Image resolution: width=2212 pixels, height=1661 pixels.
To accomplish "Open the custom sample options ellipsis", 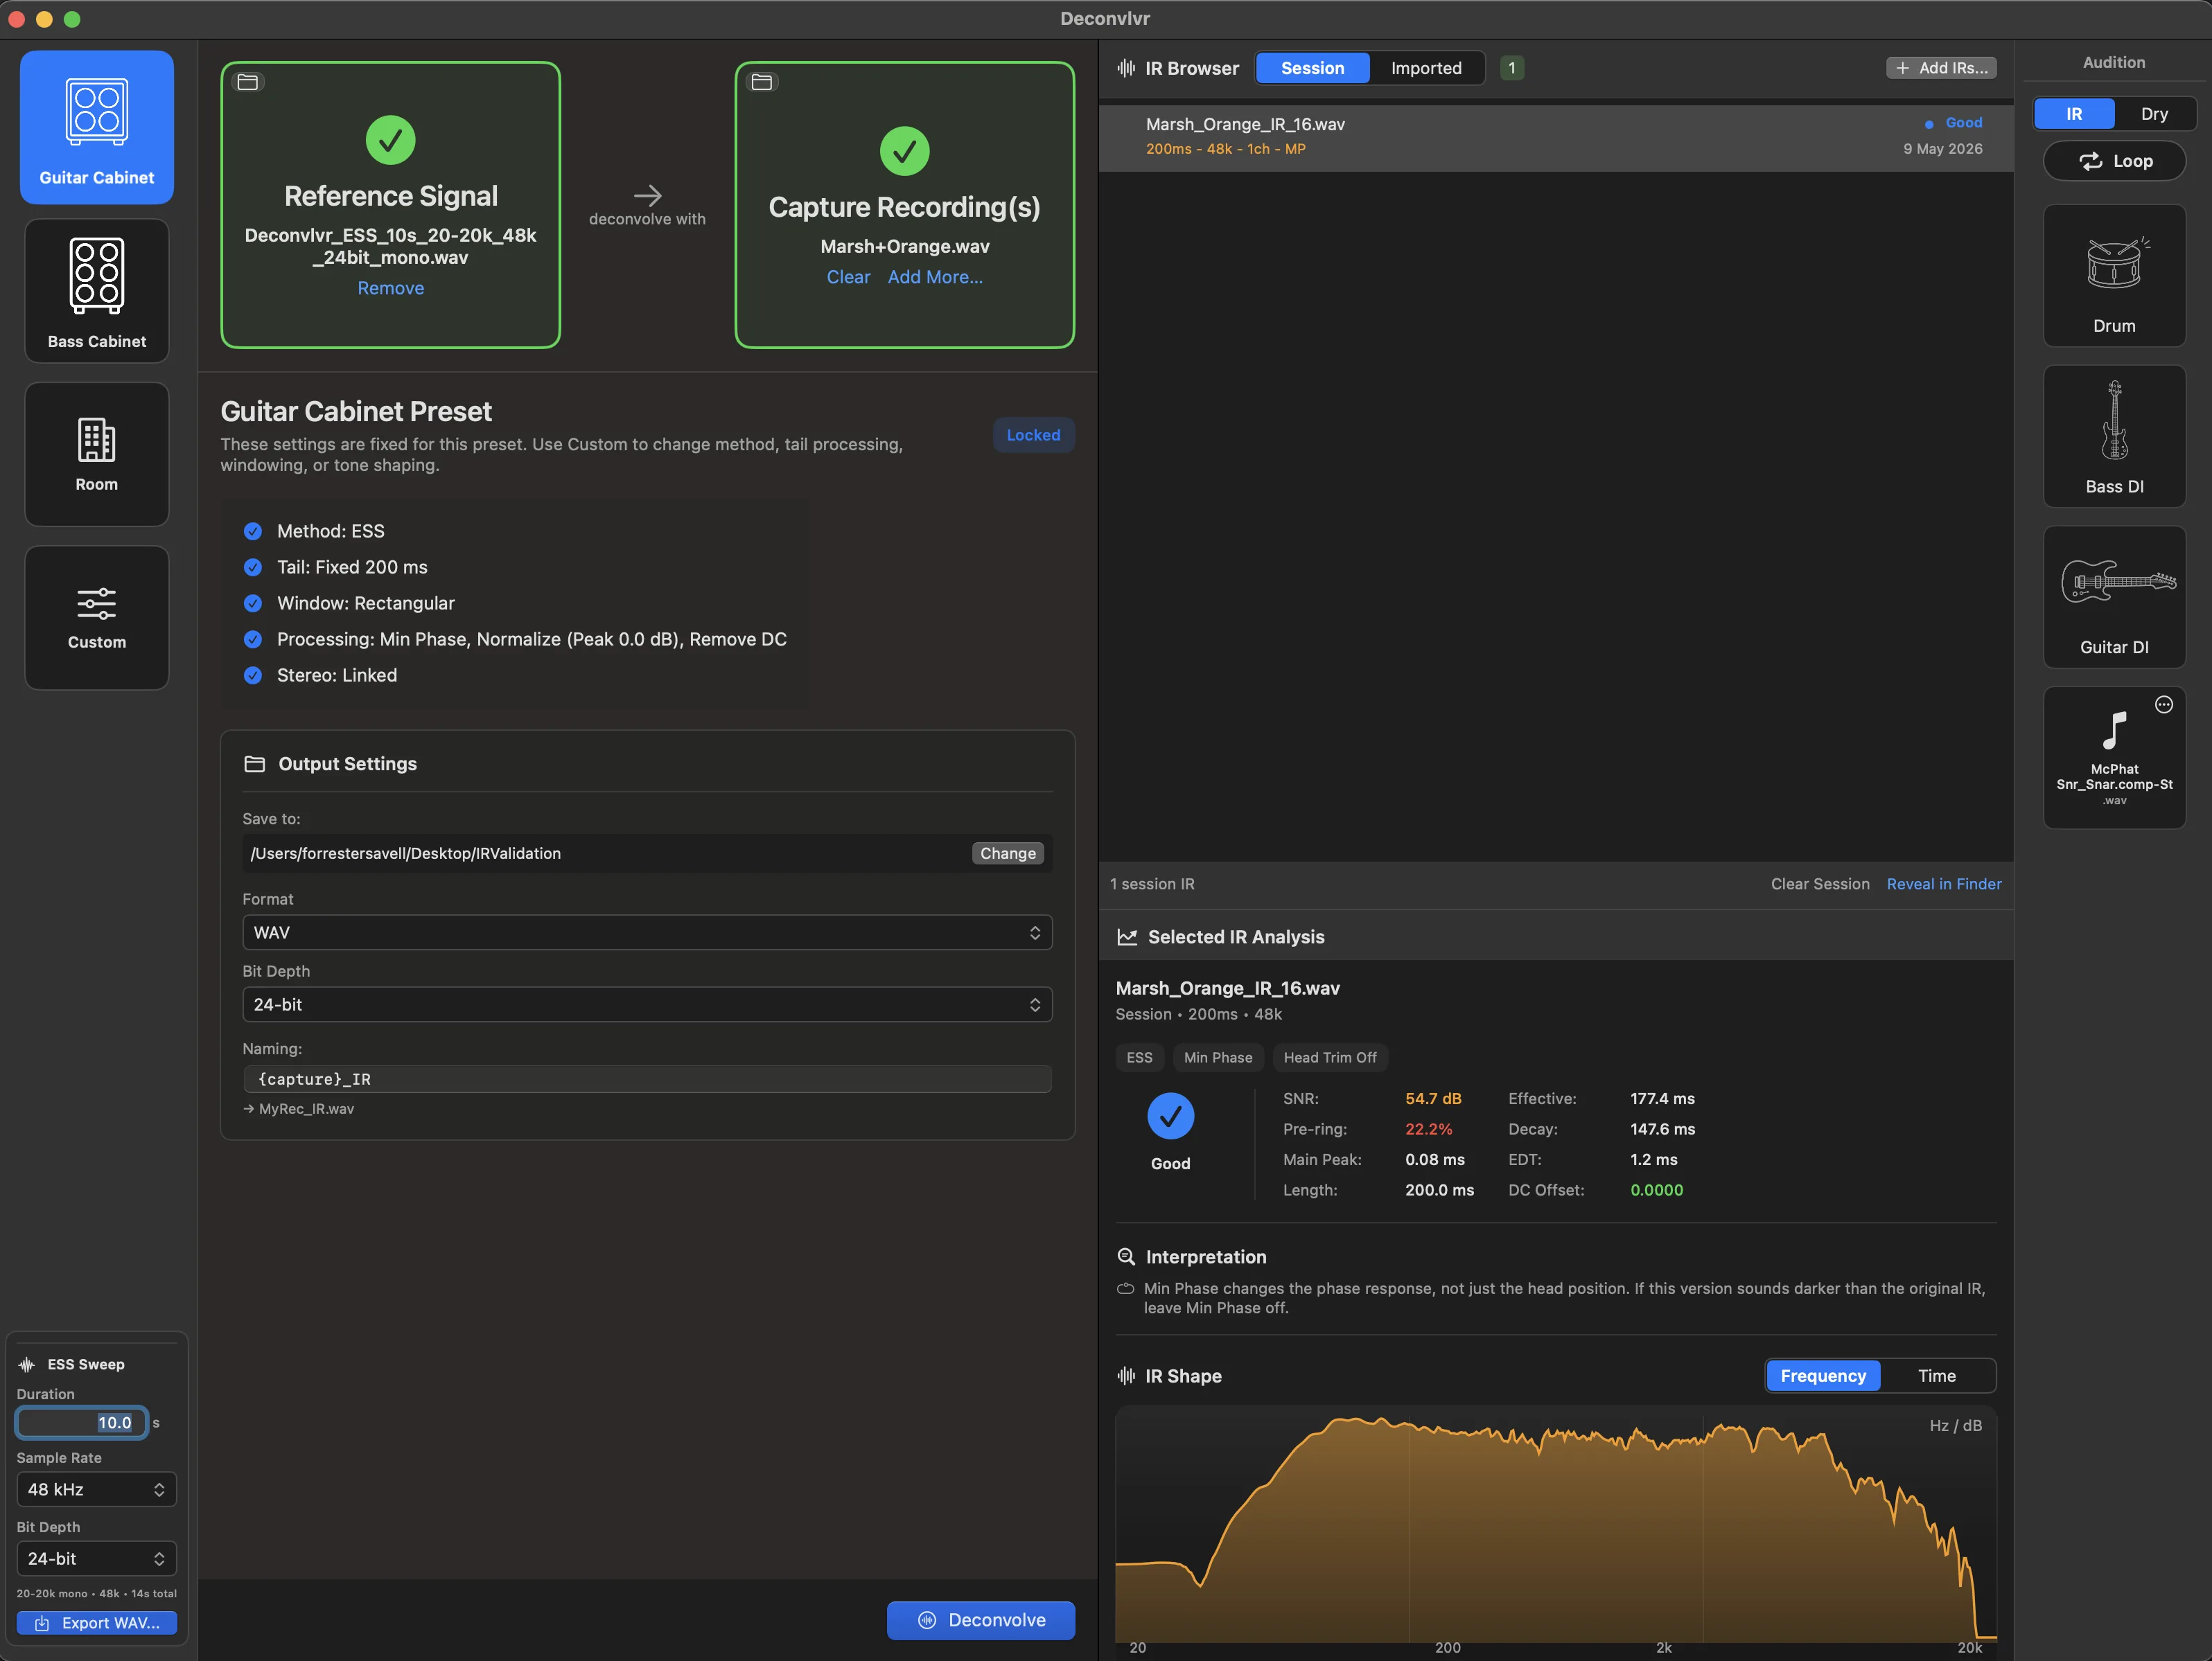I will 2164,704.
